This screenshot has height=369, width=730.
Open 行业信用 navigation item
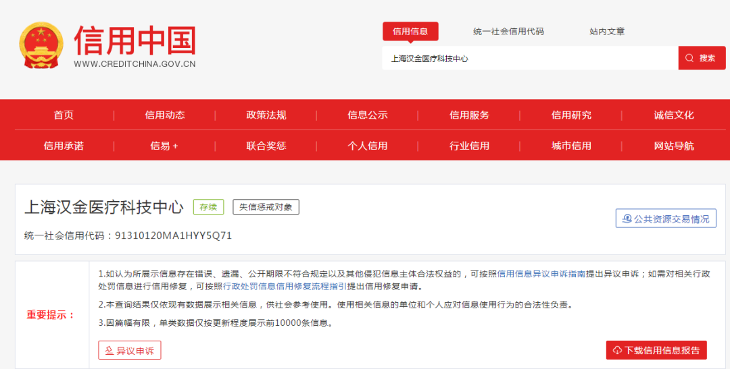[x=469, y=146]
